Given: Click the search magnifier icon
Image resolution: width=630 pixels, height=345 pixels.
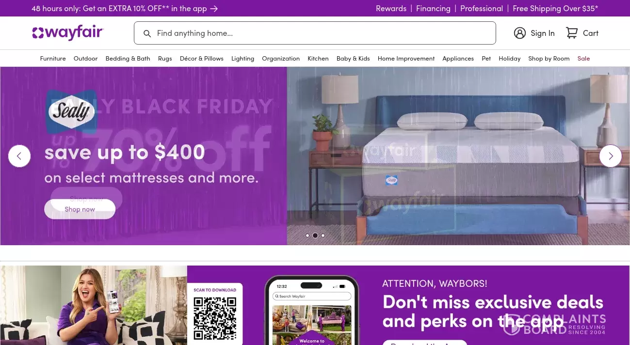Looking at the screenshot, I should coord(147,33).
